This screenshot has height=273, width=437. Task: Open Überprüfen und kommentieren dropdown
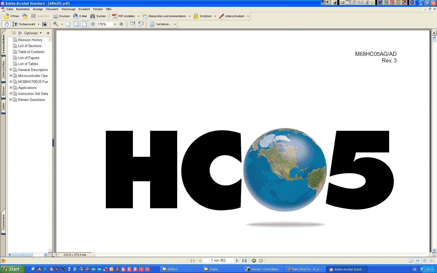click(190, 16)
